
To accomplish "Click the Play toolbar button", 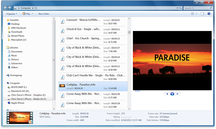I will pyautogui.click(x=26, y=14).
